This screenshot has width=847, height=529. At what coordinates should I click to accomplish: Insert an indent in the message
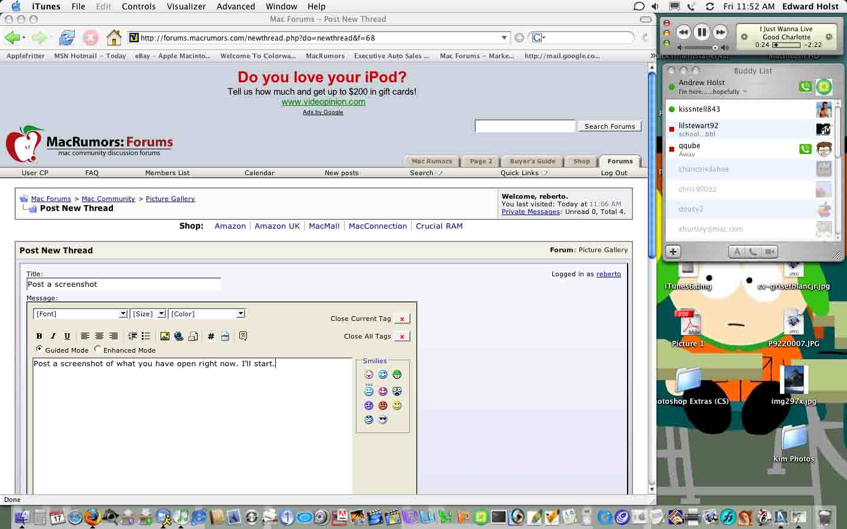(132, 336)
